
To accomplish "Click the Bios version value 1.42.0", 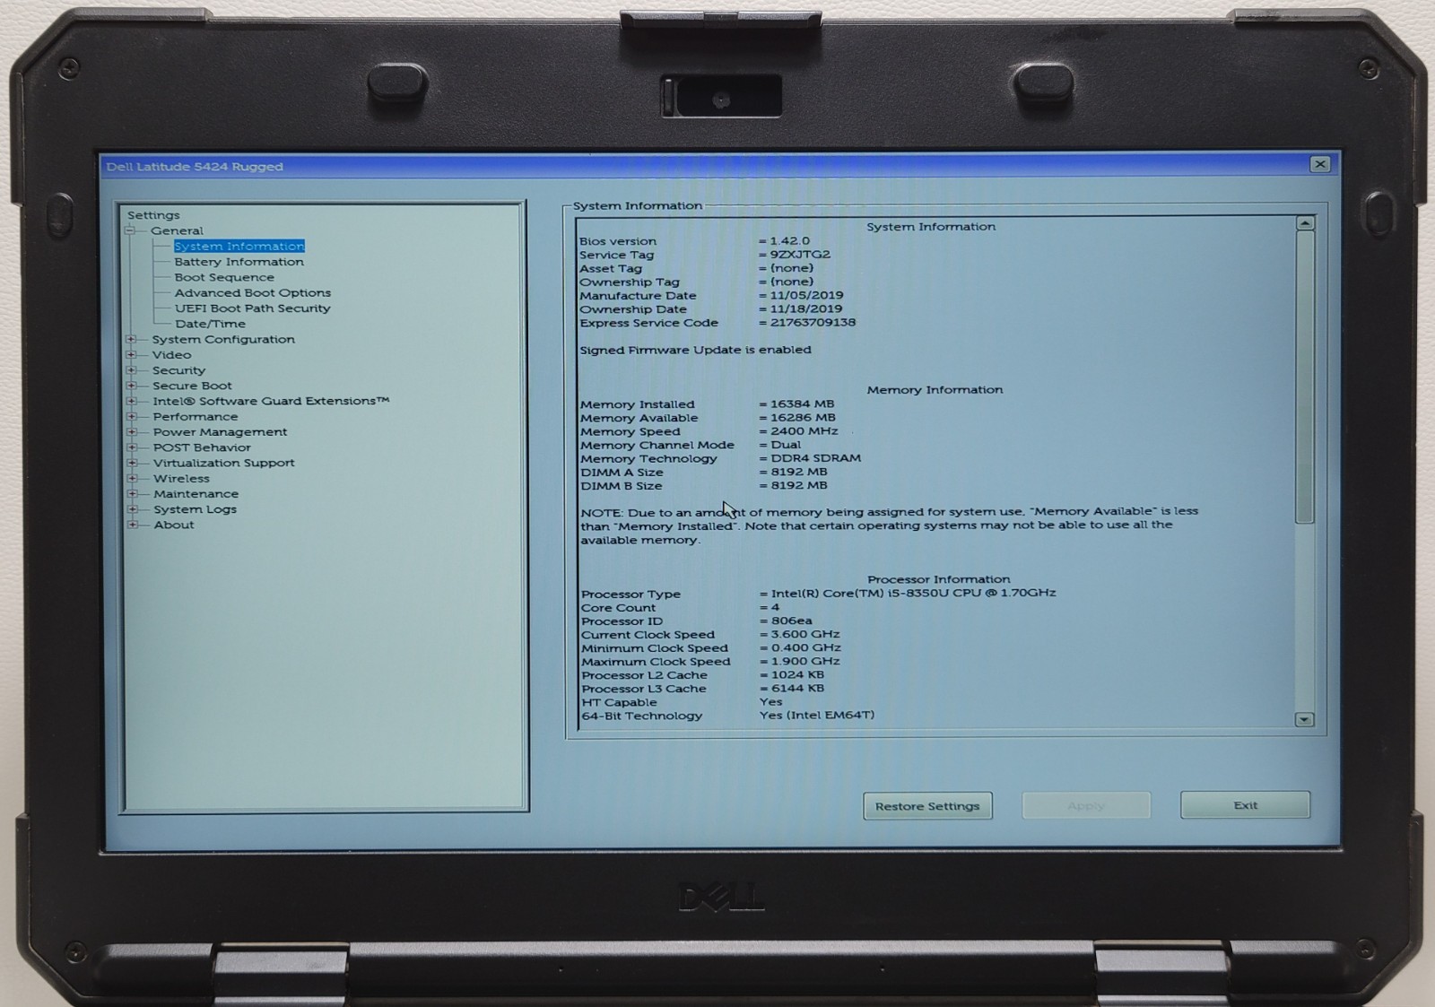I will 789,240.
